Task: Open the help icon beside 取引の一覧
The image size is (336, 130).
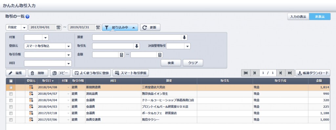Action: click(x=28, y=16)
